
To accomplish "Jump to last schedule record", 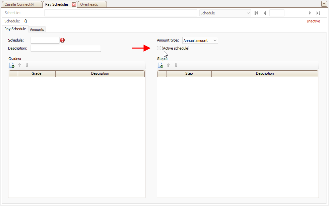I will tap(318, 13).
